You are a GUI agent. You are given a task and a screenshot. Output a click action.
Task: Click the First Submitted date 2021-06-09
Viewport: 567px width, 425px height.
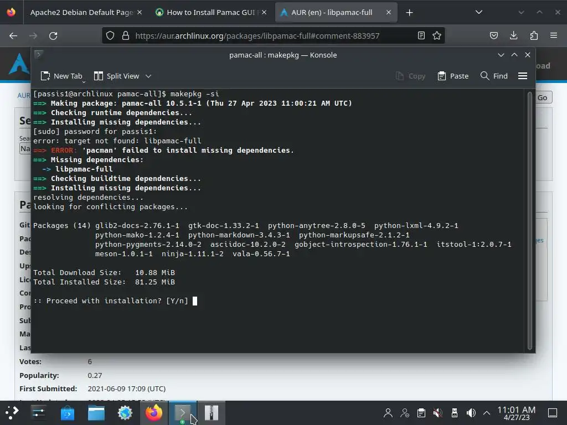pyautogui.click(x=127, y=389)
